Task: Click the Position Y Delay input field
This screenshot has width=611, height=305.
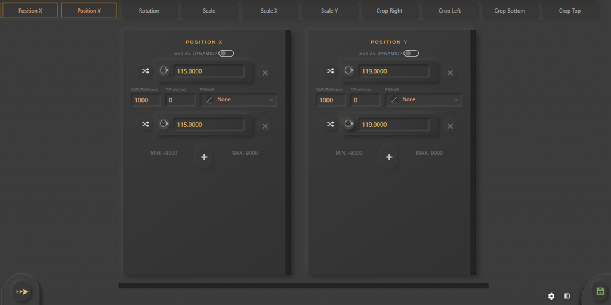Action: point(365,100)
